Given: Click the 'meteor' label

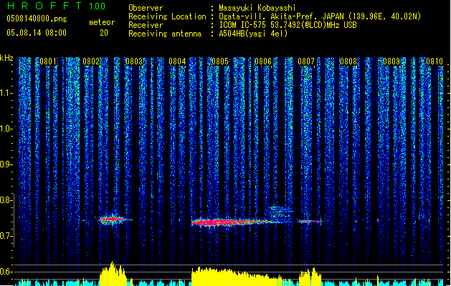Looking at the screenshot, I should point(102,22).
